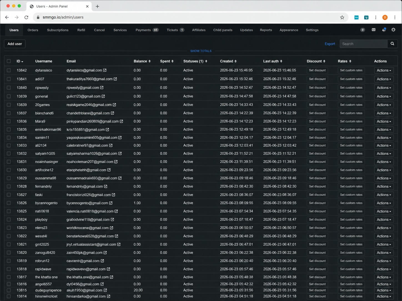The image size is (402, 301).
Task: Go back in browser history
Action: click(7, 17)
